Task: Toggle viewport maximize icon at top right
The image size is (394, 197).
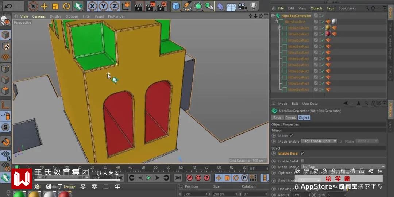Action: click(266, 16)
